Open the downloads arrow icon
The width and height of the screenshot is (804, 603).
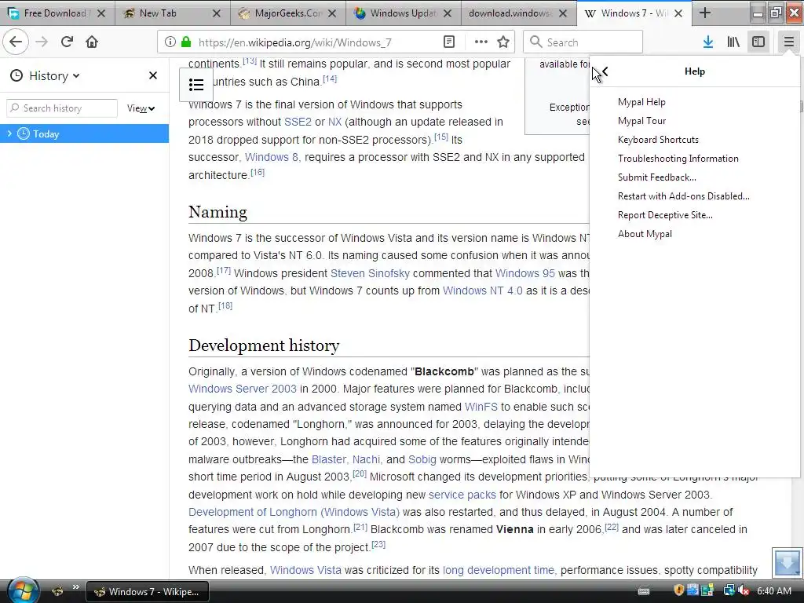(708, 42)
